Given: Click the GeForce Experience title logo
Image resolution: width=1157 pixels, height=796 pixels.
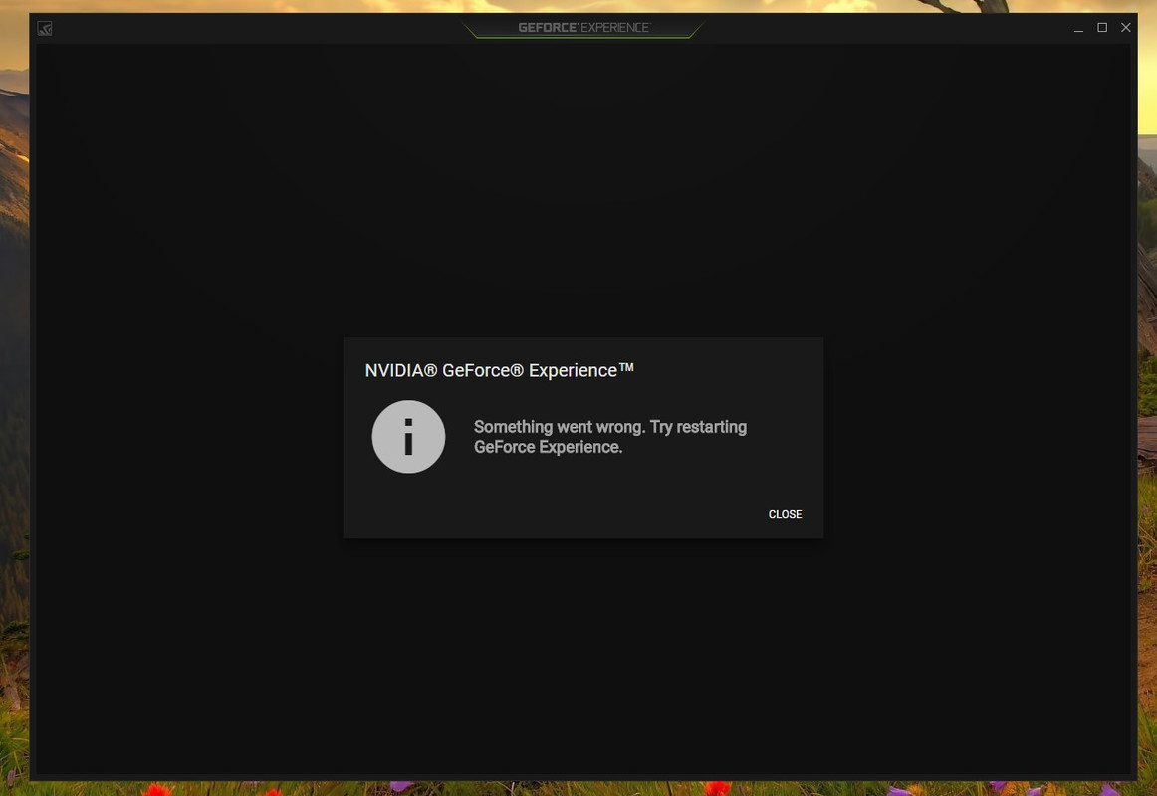Looking at the screenshot, I should [582, 27].
